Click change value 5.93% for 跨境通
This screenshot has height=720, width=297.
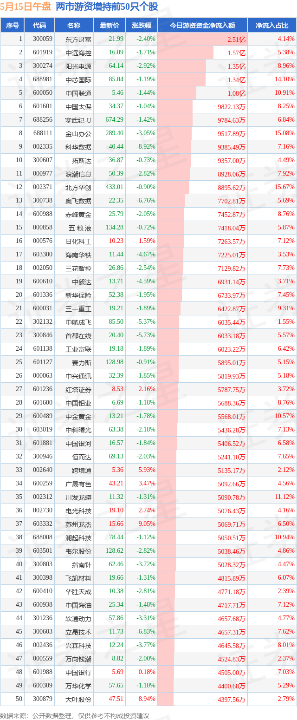click(148, 470)
